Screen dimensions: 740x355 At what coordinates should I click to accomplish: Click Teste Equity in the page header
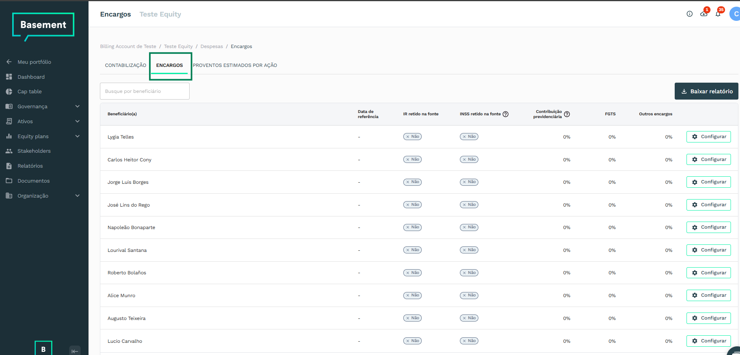[160, 14]
